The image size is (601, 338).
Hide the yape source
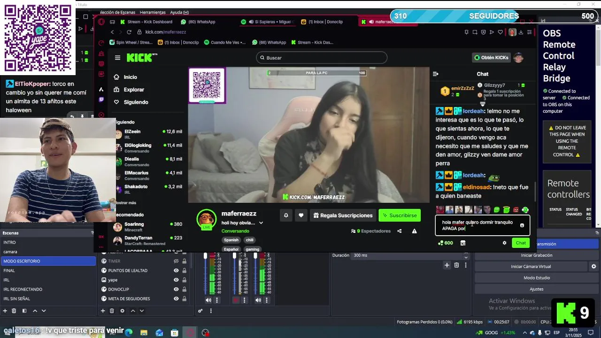point(176,280)
